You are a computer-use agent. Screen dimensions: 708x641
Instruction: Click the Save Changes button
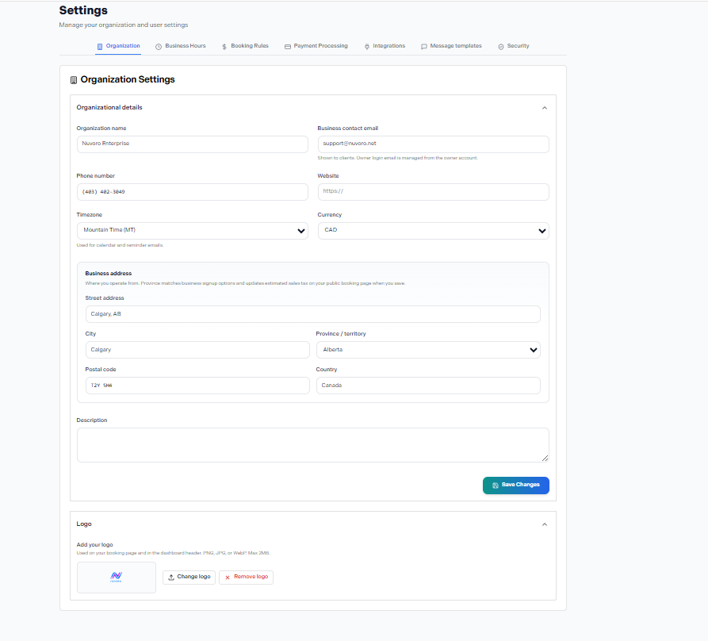[515, 486]
